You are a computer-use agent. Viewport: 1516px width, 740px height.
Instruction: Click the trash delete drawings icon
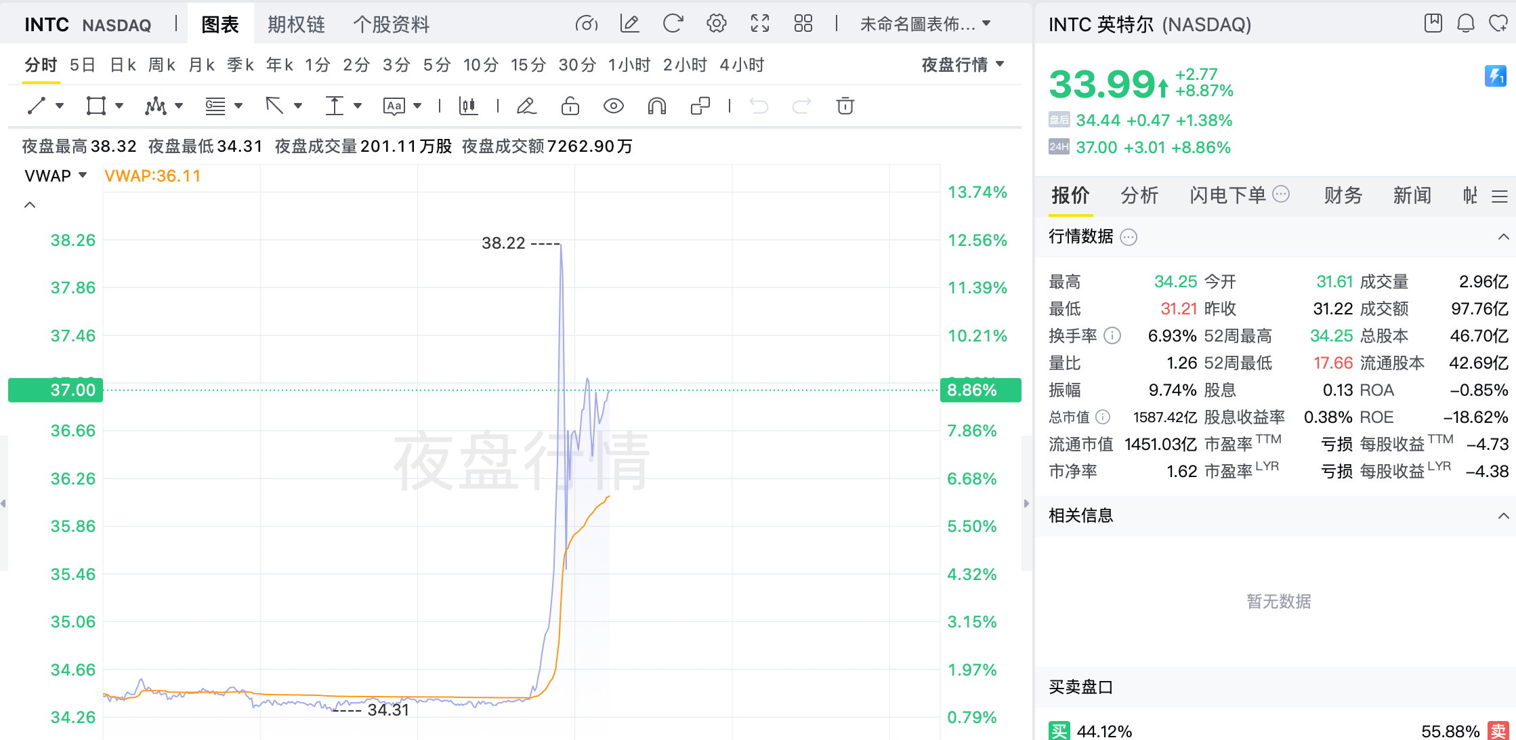(x=845, y=106)
